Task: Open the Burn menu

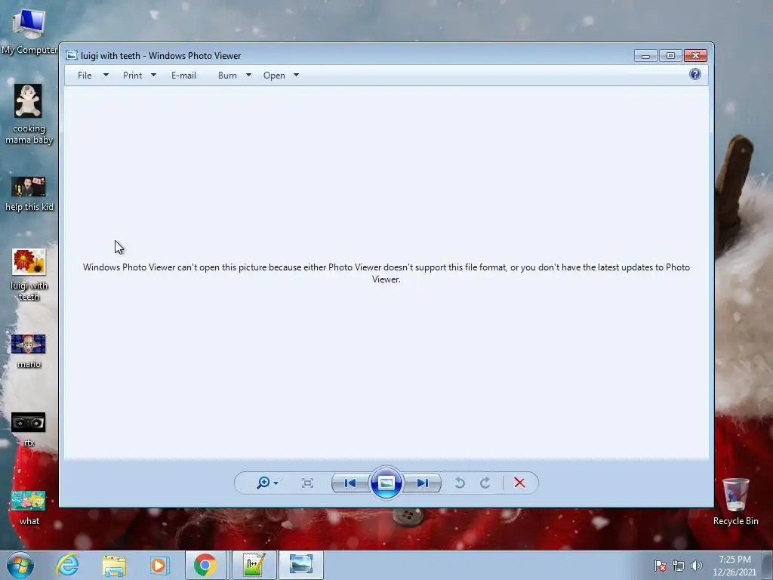Action: pyautogui.click(x=227, y=76)
